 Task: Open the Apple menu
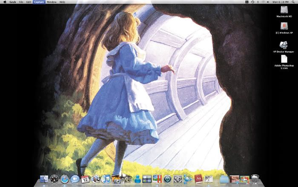(x=5, y=2)
